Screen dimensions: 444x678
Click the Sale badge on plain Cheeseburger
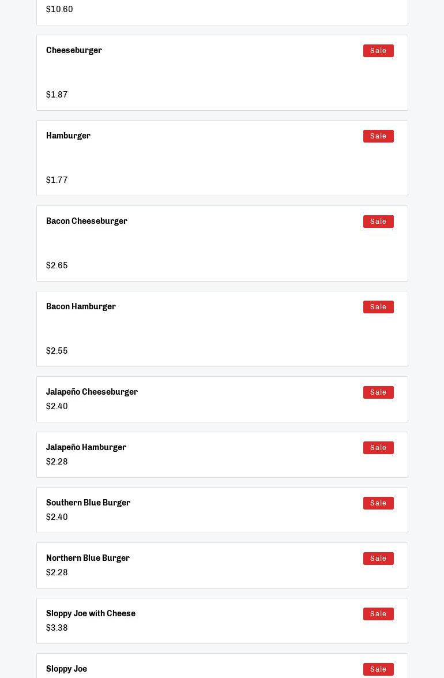pyautogui.click(x=378, y=51)
